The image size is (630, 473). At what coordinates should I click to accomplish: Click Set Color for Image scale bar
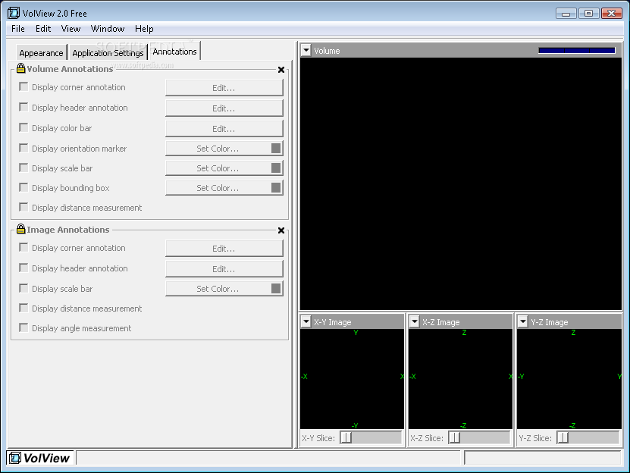(x=224, y=289)
